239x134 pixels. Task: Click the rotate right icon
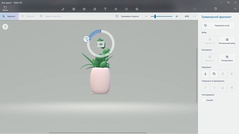click(x=214, y=88)
